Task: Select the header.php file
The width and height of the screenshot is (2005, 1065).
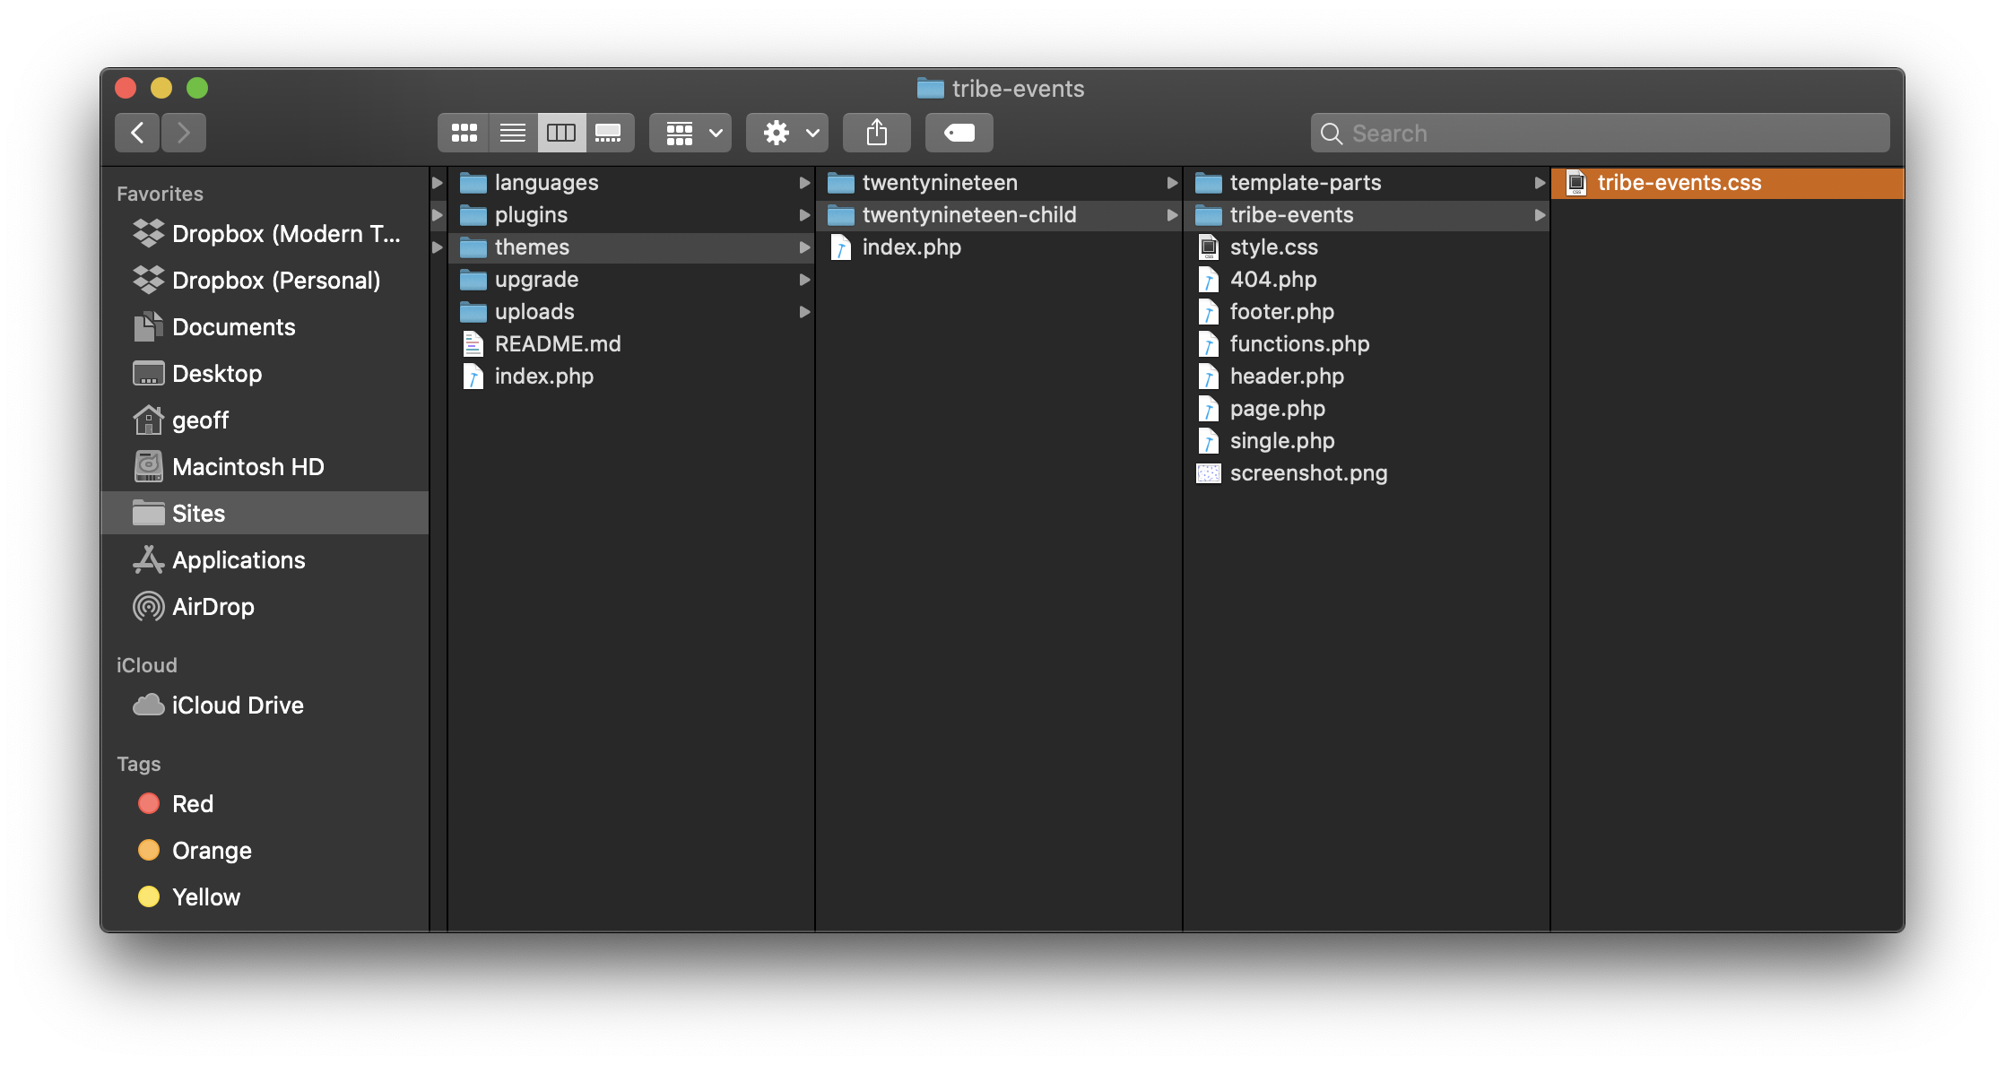Action: [x=1367, y=377]
